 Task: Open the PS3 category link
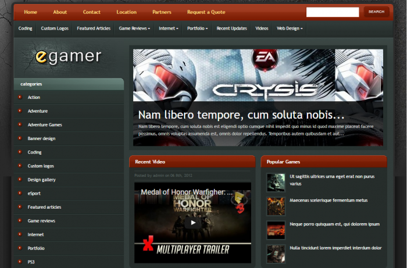click(31, 262)
